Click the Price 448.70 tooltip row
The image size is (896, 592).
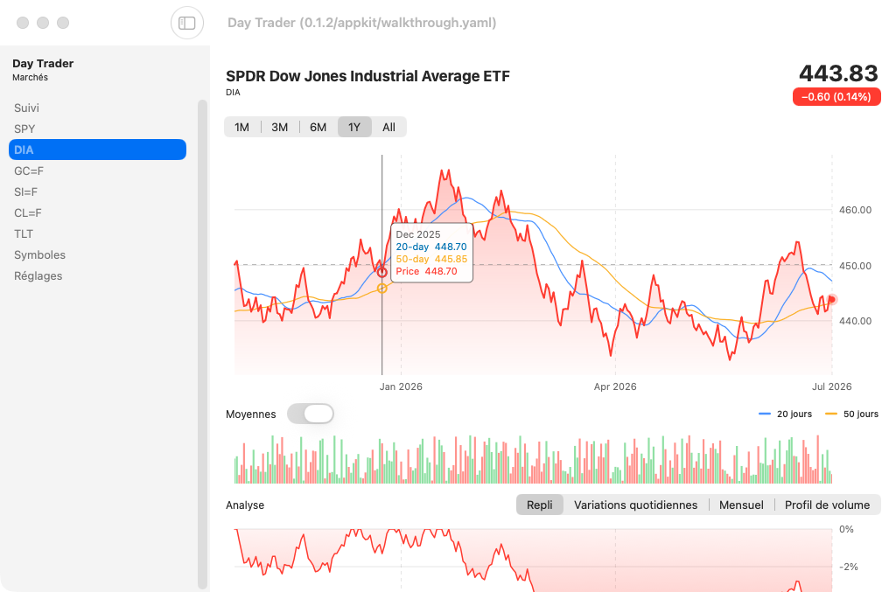(x=426, y=271)
